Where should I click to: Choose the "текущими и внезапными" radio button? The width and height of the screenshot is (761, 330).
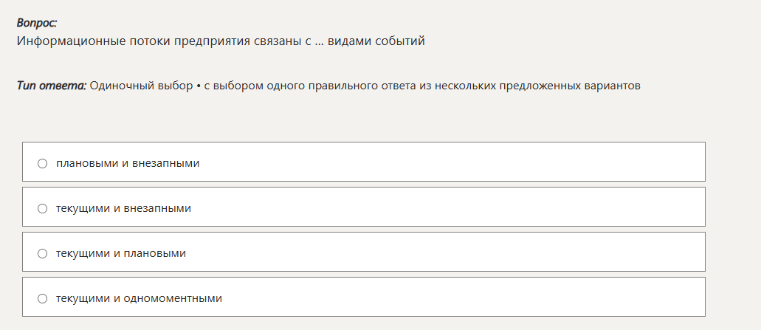pyautogui.click(x=43, y=209)
